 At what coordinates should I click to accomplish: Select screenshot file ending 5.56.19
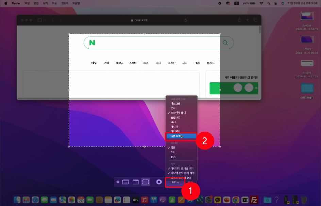[x=307, y=21]
